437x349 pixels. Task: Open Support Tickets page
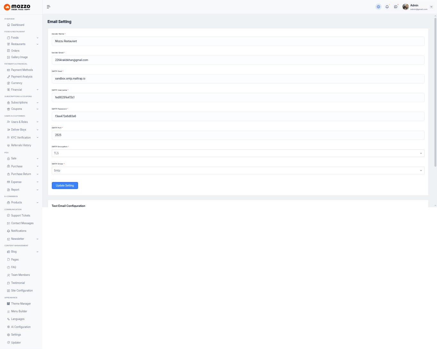point(20,216)
